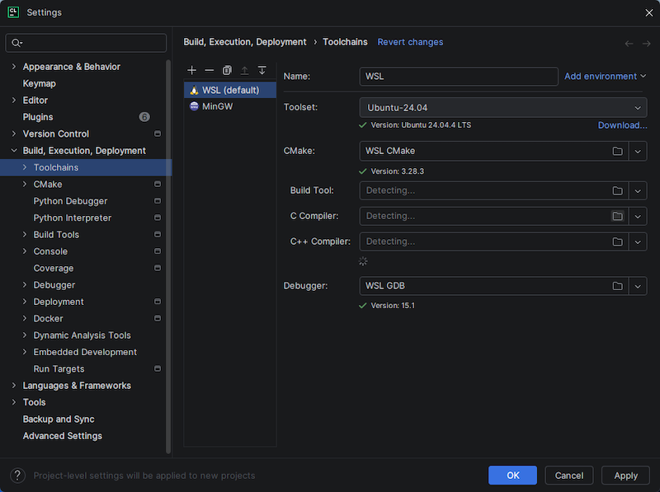Click Build, Execution, Deployment breadcrumb
Screen dimensions: 660x492
[244, 42]
